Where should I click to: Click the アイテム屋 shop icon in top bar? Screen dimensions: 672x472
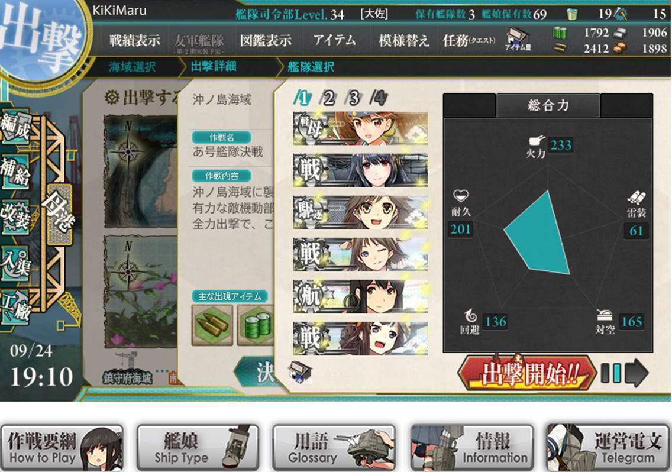518,40
